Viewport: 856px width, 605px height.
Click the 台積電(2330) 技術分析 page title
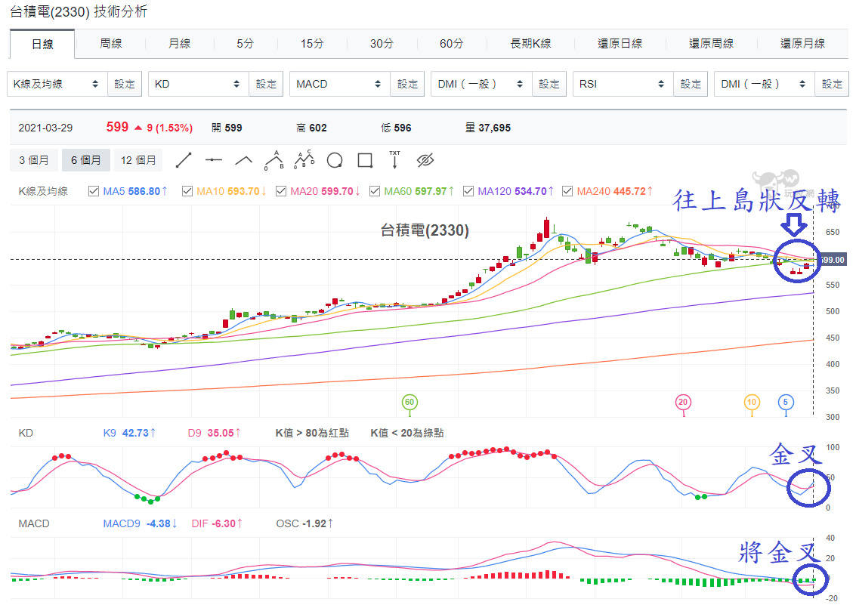click(x=79, y=11)
